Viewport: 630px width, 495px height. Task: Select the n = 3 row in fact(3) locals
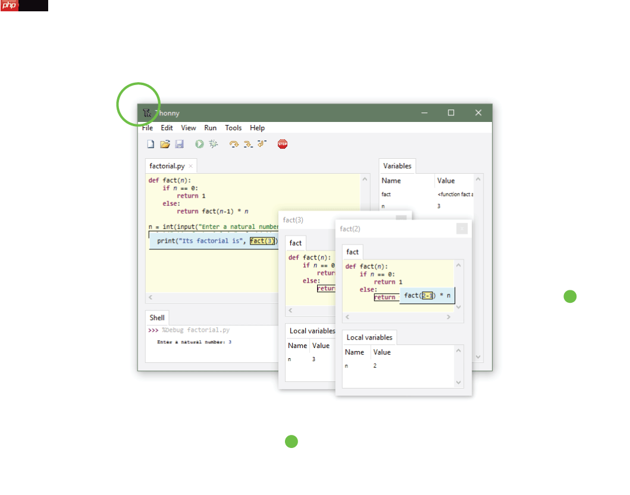point(311,359)
